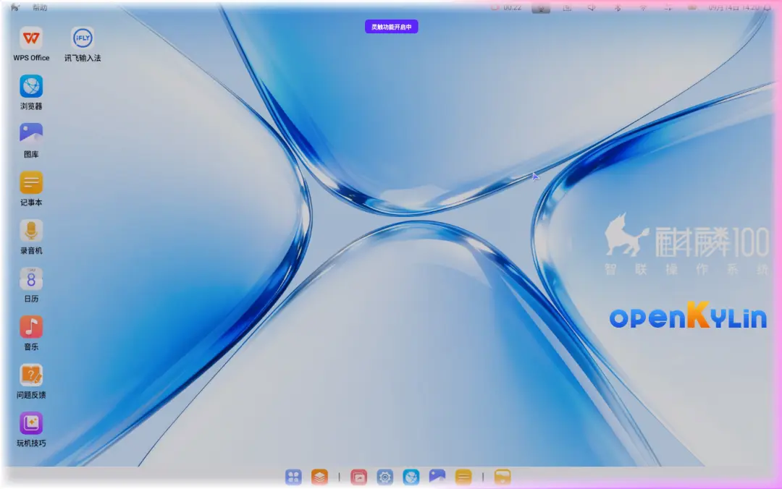Image resolution: width=782 pixels, height=489 pixels.
Task: Click the recording timer 00:22 indicator
Action: 506,7
